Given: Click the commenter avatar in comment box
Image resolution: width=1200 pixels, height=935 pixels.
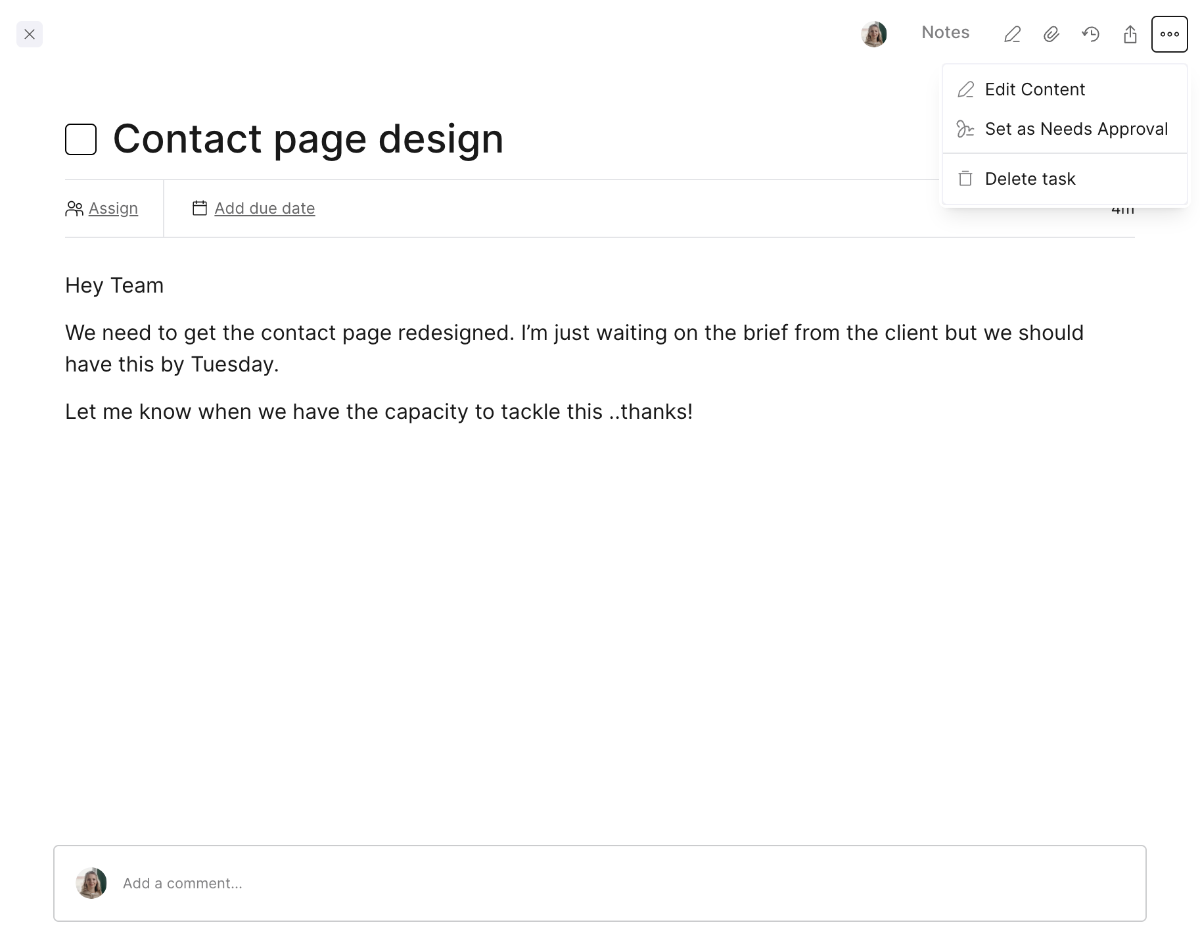Looking at the screenshot, I should click(91, 883).
